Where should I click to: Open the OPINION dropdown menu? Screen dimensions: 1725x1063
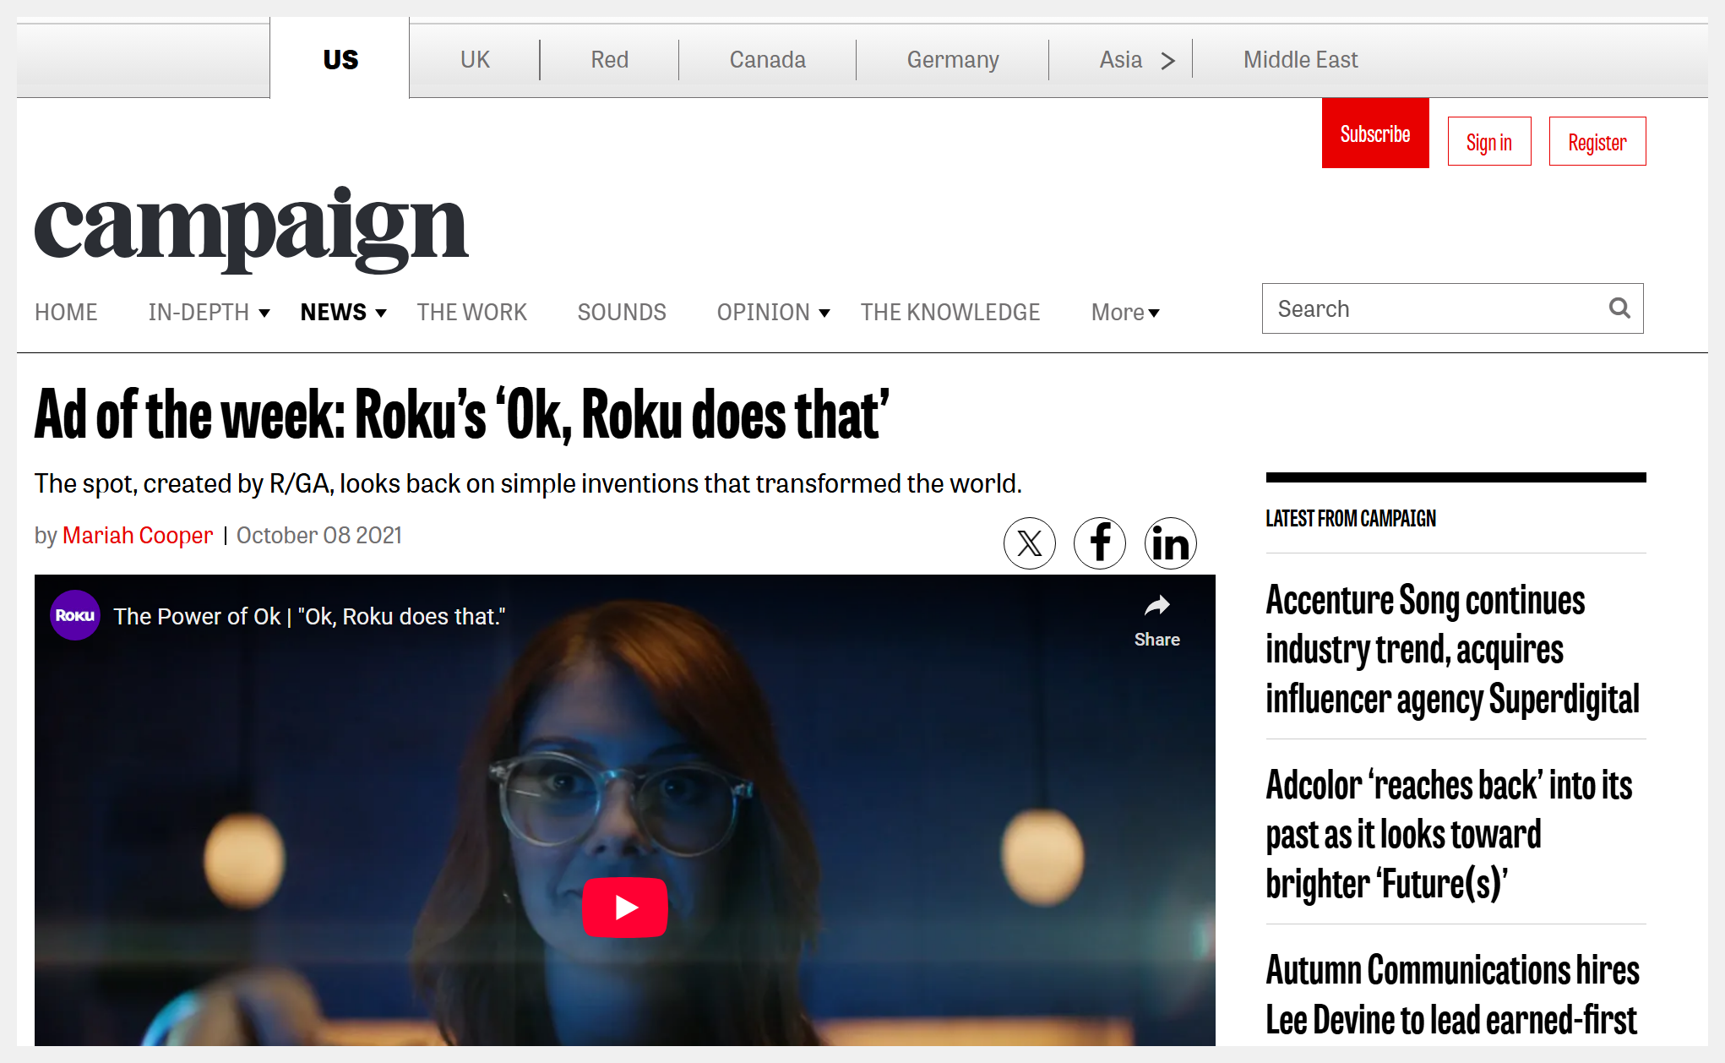824,313
